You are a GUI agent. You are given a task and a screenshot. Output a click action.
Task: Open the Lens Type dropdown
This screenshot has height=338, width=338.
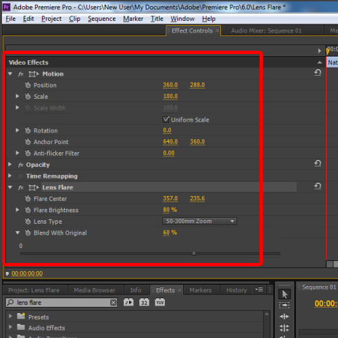pos(199,221)
